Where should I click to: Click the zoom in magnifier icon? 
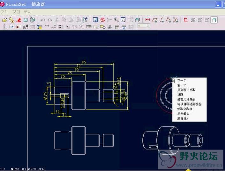[116, 20]
